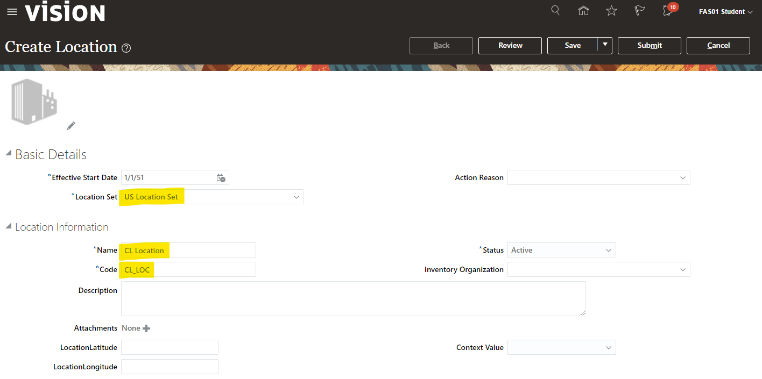Open the Status dropdown showing Active
This screenshot has height=379, width=762.
[x=609, y=251]
